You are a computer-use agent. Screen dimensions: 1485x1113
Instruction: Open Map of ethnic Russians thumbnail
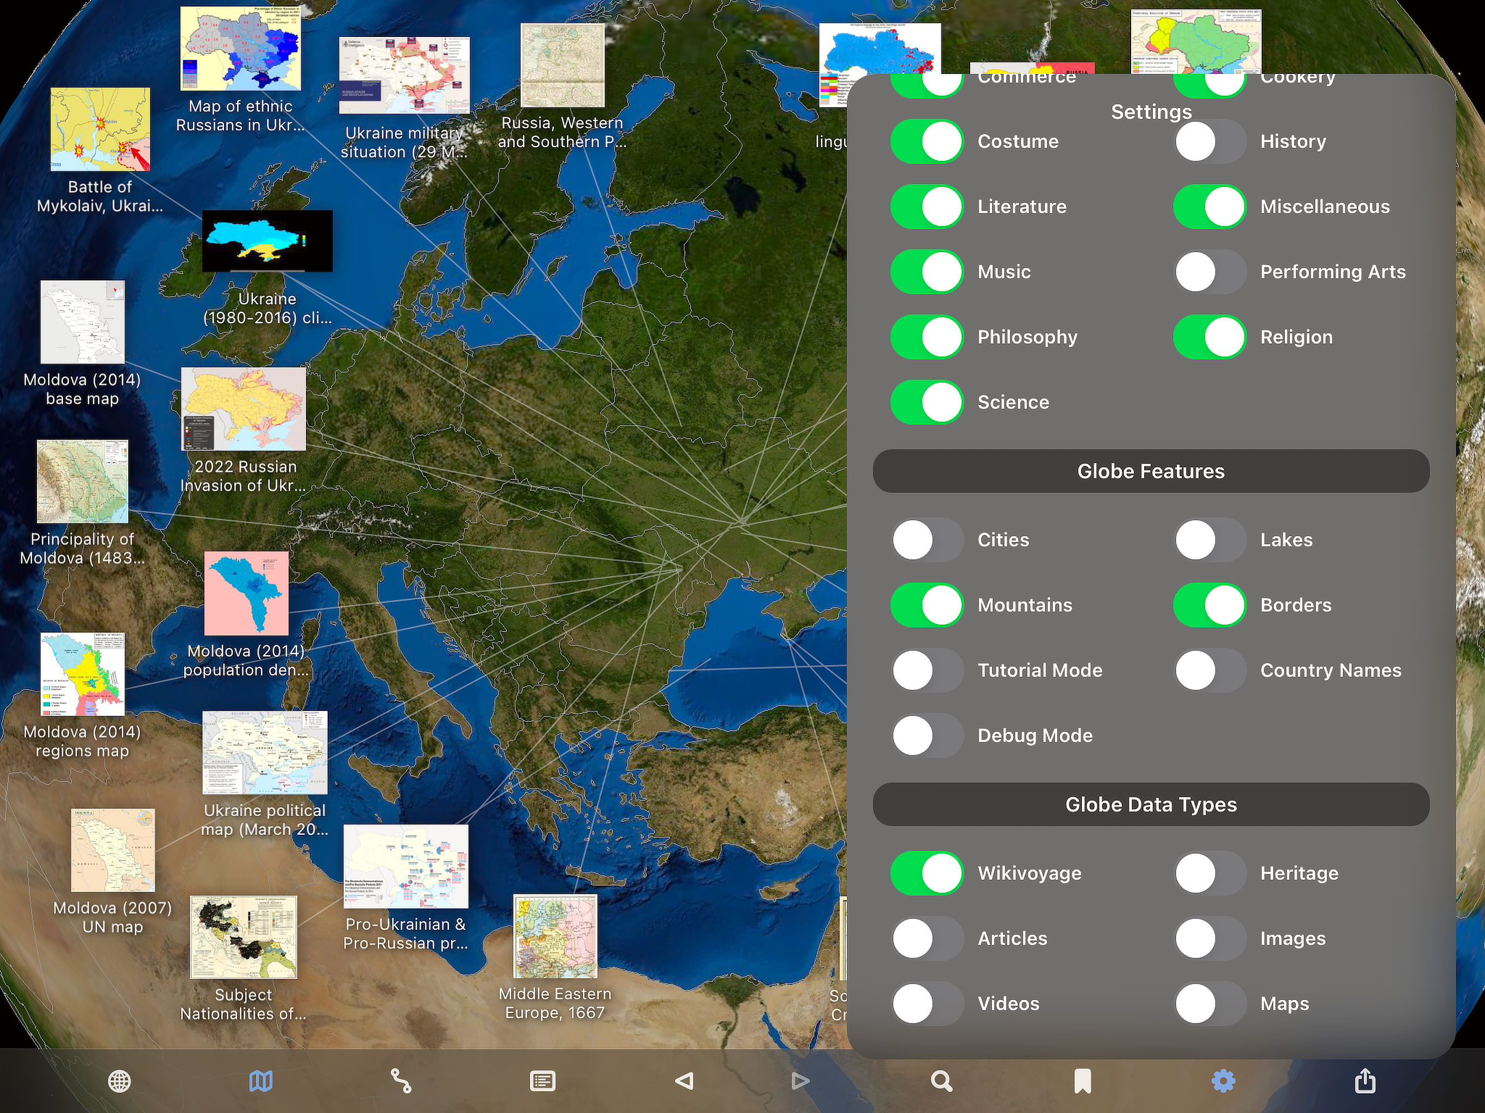point(240,48)
